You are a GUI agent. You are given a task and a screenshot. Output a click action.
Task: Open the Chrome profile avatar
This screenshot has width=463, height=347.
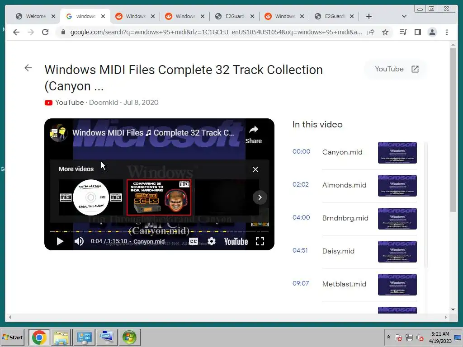tap(432, 32)
